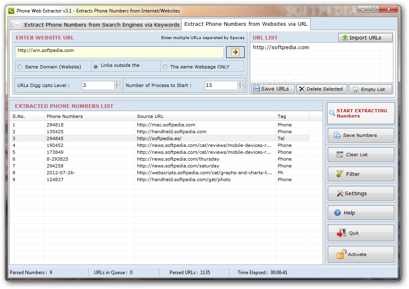
Task: Open Help button
Action: (361, 213)
